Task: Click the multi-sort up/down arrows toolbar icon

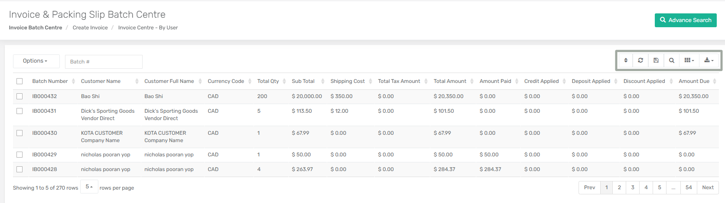Action: pos(626,60)
